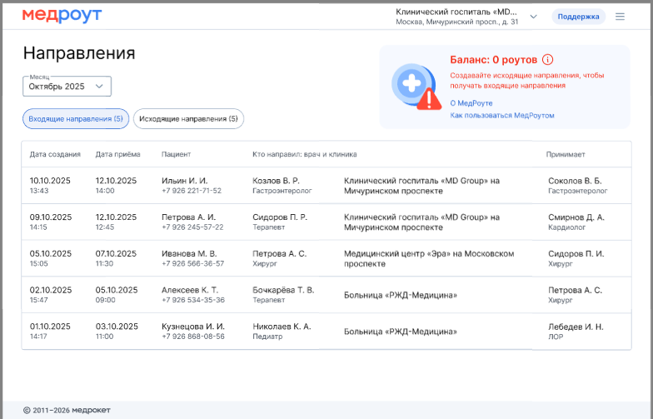Click Клинический госпиталь clinic name in header
Image resolution: width=653 pixels, height=419 pixels.
point(456,12)
